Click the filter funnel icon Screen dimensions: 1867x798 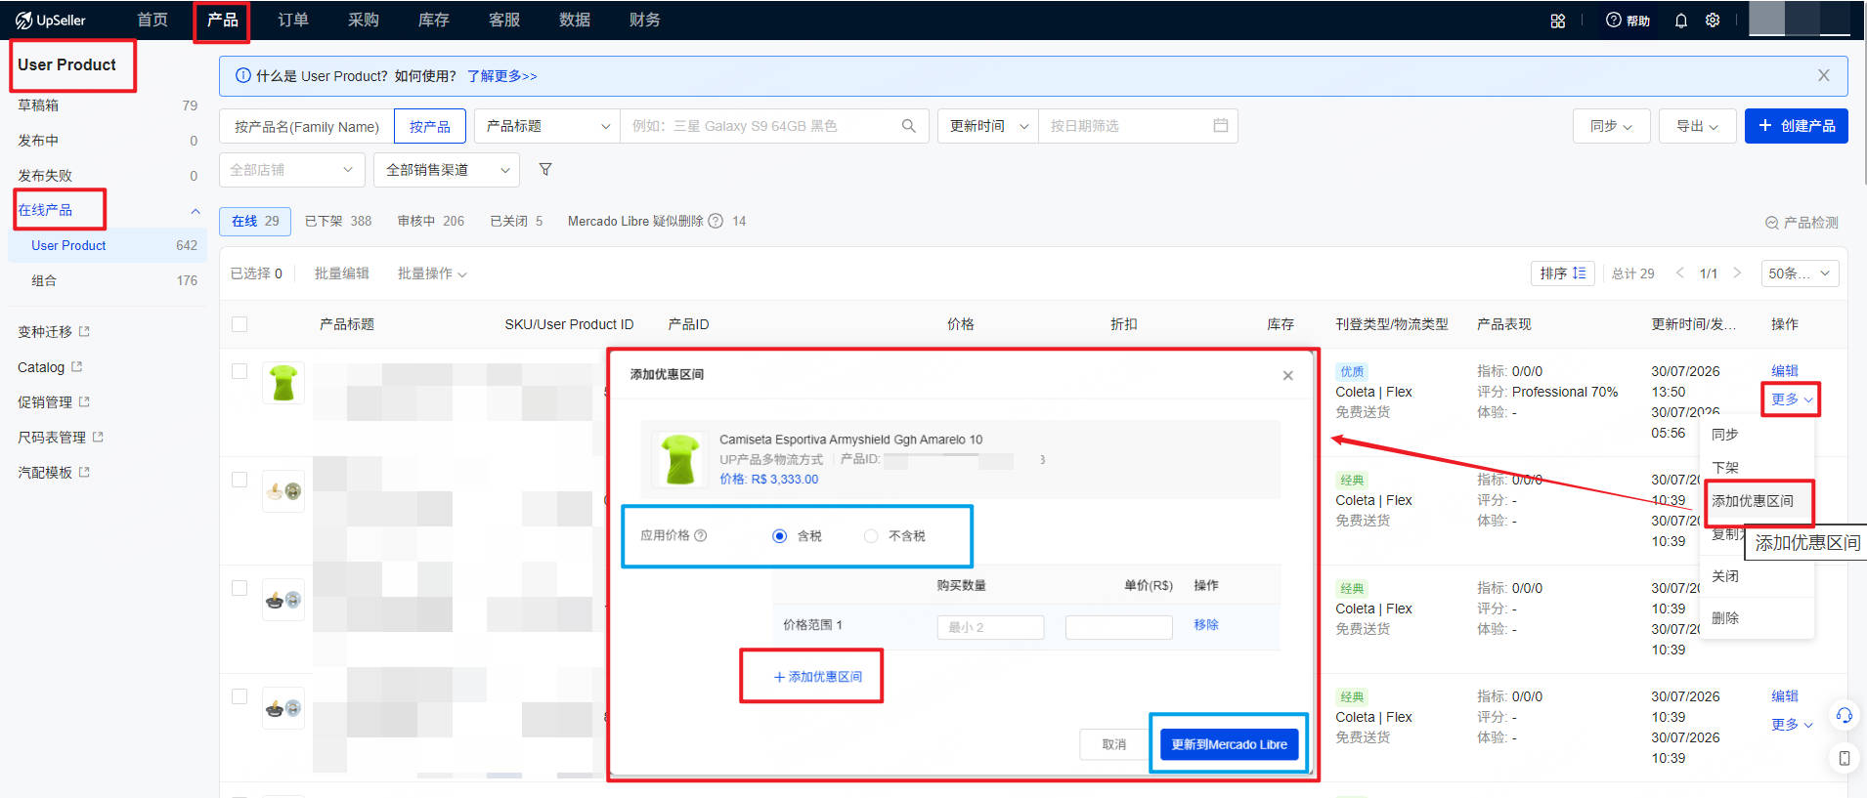tap(545, 170)
